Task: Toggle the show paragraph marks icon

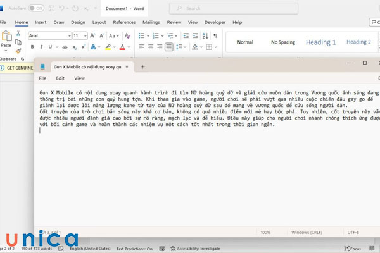Action: click(x=215, y=36)
